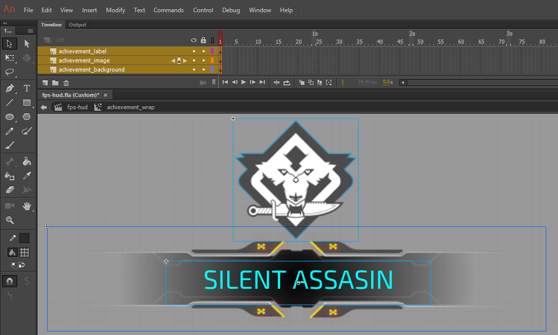558x335 pixels.
Task: Close the fps-hud.fla document tab
Action: [106, 95]
